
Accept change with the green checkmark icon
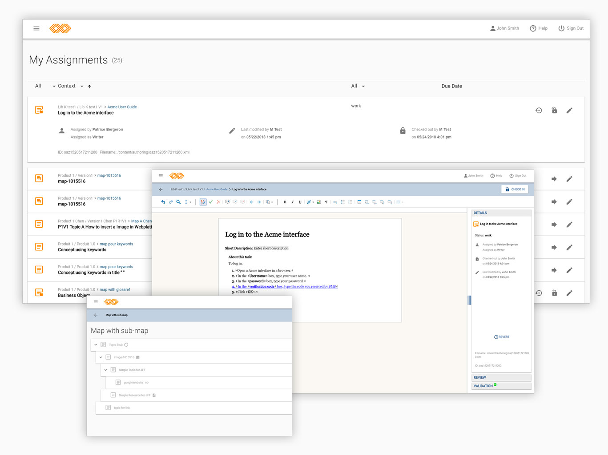[x=211, y=202]
